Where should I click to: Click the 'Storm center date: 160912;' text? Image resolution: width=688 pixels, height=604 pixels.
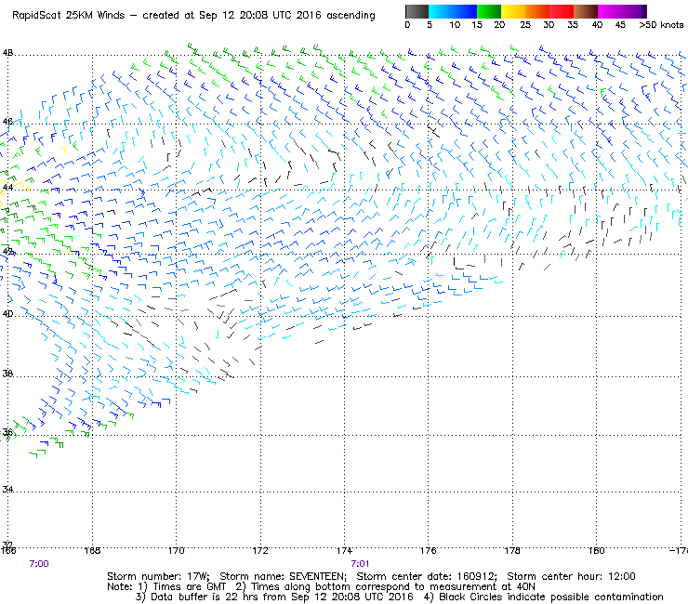(x=427, y=576)
